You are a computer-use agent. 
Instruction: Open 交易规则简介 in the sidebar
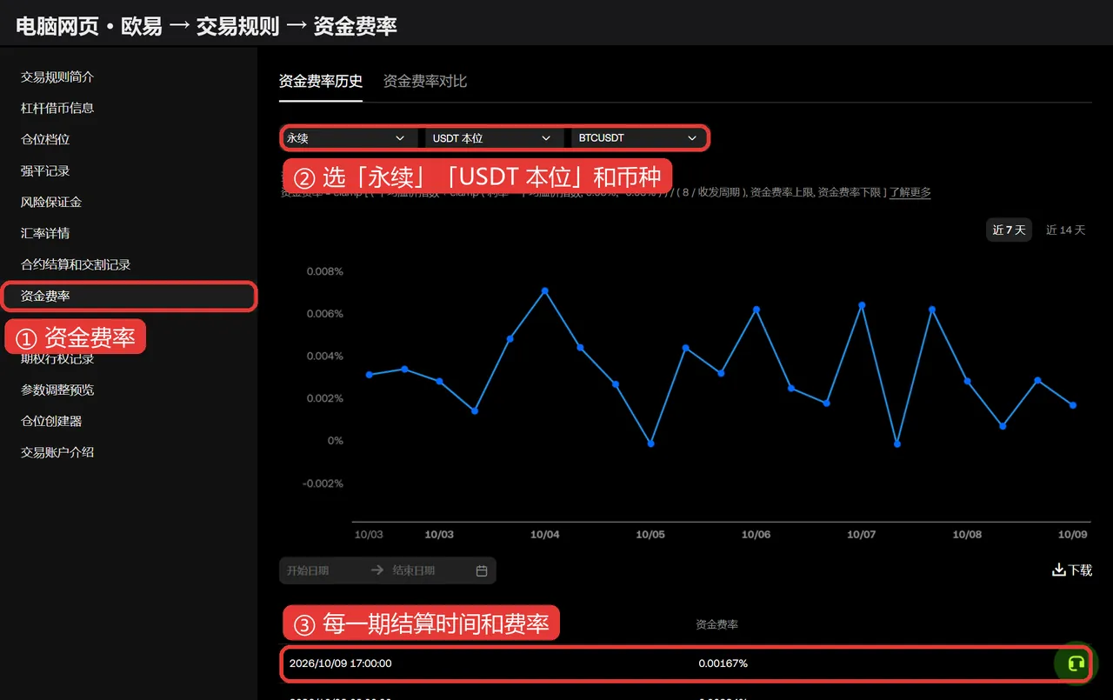point(57,77)
